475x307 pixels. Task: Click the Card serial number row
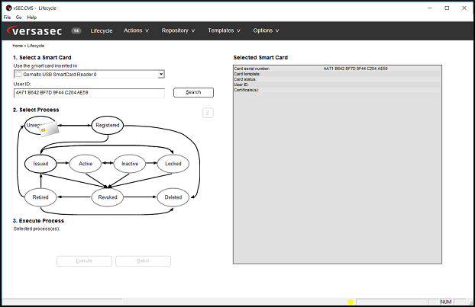(338, 69)
